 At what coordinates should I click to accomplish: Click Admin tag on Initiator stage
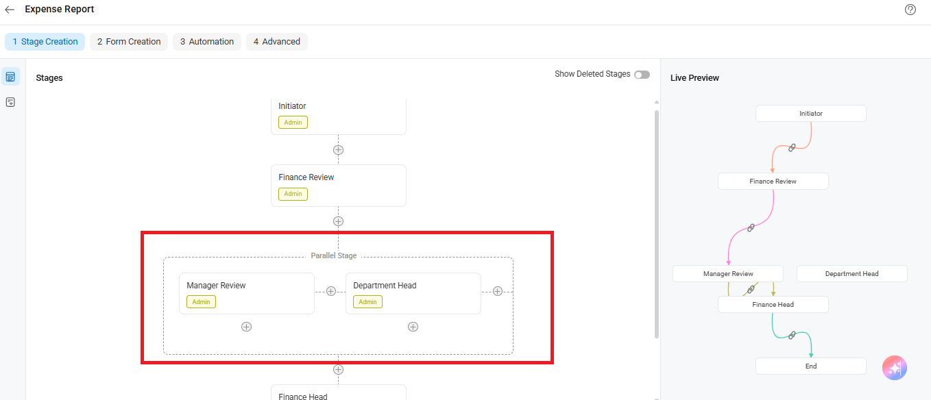tap(293, 123)
